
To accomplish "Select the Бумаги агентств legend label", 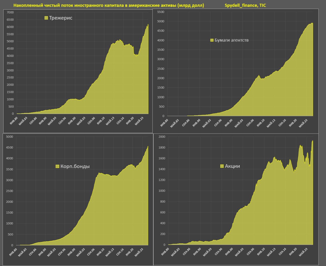I will 232,40.
